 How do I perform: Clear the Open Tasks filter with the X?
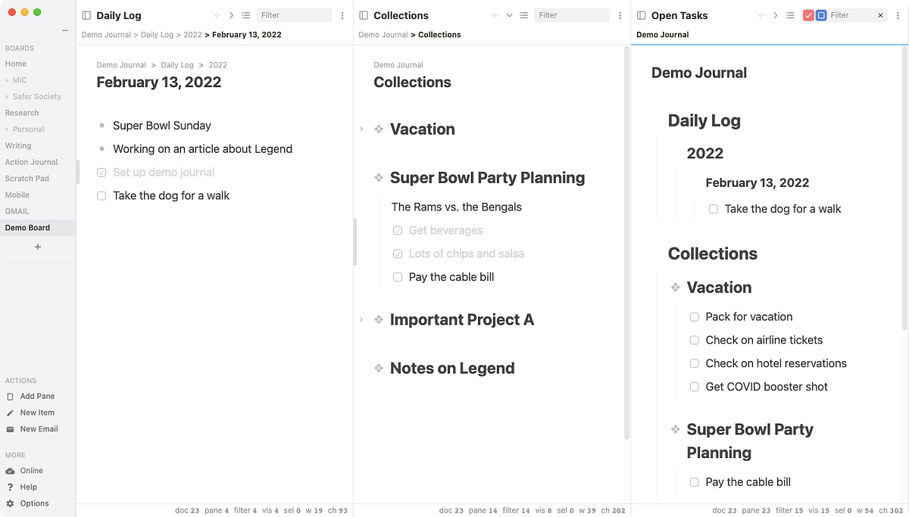[880, 15]
